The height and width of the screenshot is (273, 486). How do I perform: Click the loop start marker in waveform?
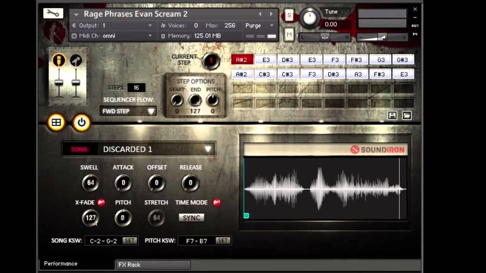point(246,216)
